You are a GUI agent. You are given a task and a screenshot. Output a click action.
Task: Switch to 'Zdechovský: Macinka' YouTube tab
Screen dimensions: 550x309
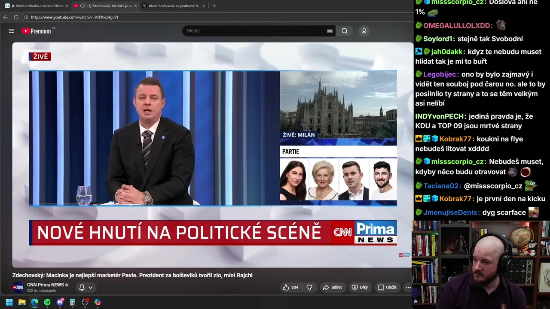point(105,6)
